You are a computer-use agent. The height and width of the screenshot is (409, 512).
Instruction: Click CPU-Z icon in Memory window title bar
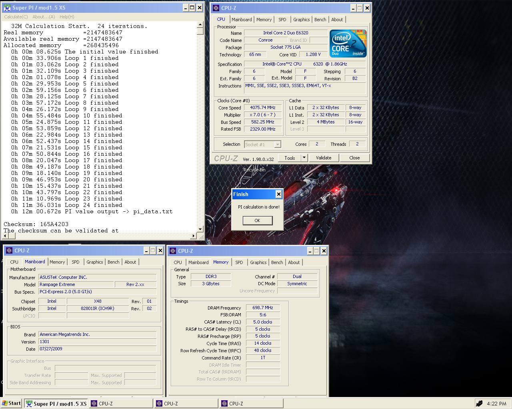pyautogui.click(x=173, y=251)
